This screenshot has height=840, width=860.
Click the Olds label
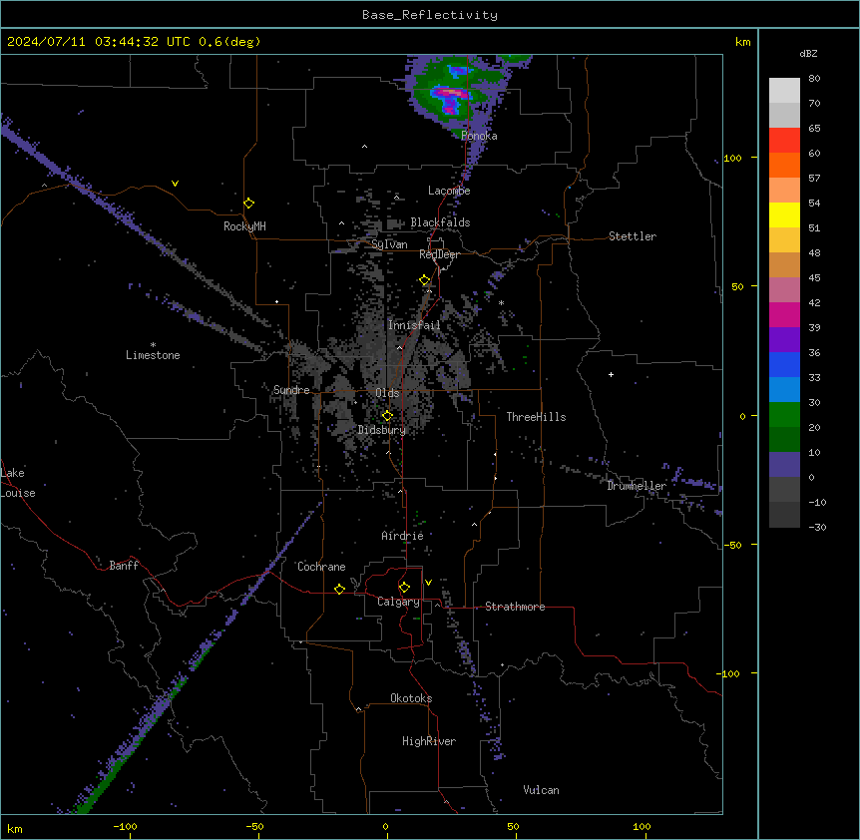coord(387,393)
